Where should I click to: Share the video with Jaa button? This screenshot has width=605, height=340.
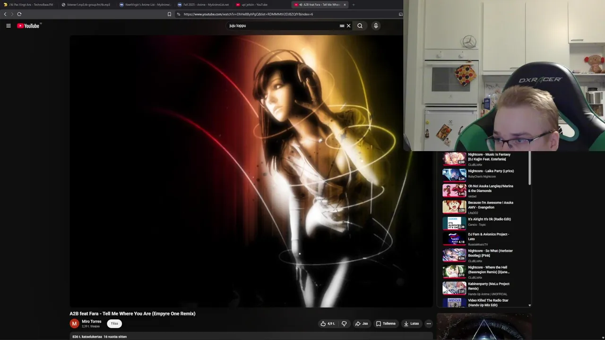point(361,323)
